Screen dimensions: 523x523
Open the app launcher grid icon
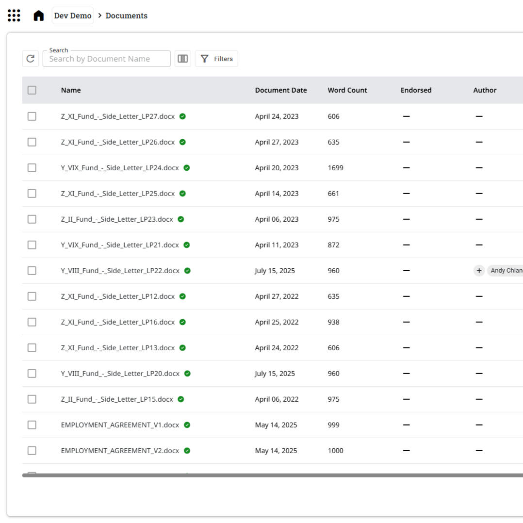pyautogui.click(x=14, y=16)
